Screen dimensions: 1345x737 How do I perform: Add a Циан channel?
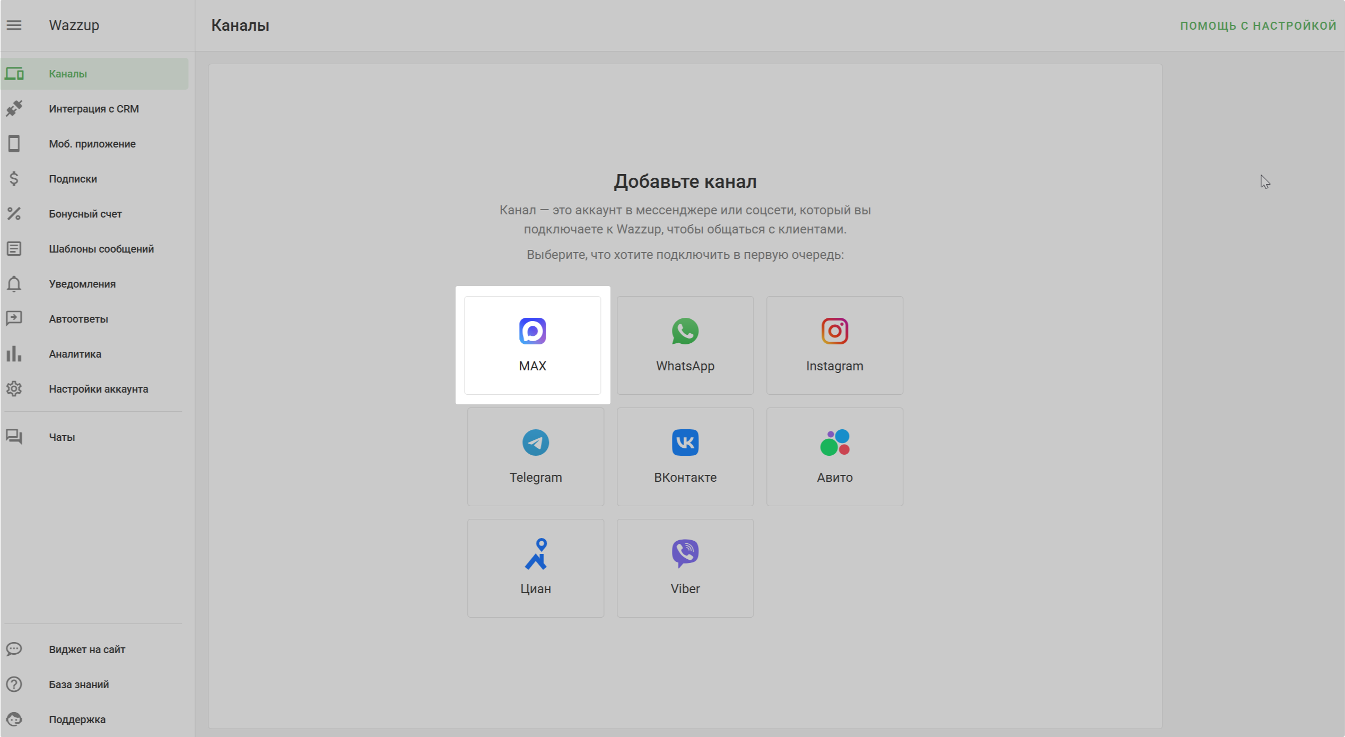pyautogui.click(x=536, y=568)
